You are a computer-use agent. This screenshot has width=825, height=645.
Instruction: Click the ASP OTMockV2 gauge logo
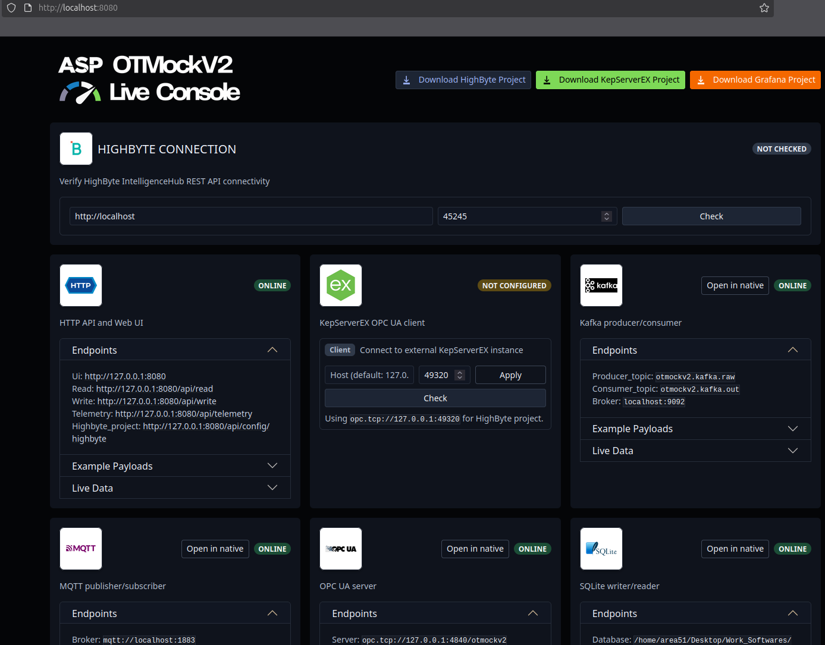80,92
